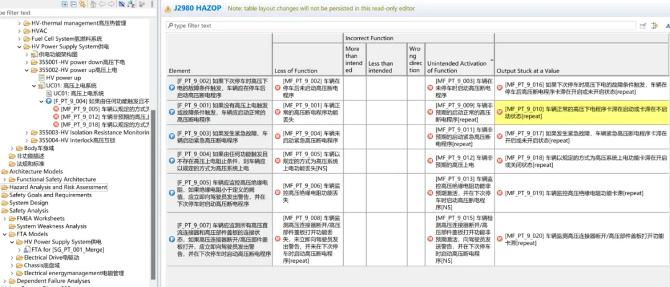Click the HAZOP table filter text field
Viewport: 670px width, 287px height.
[x=401, y=25]
